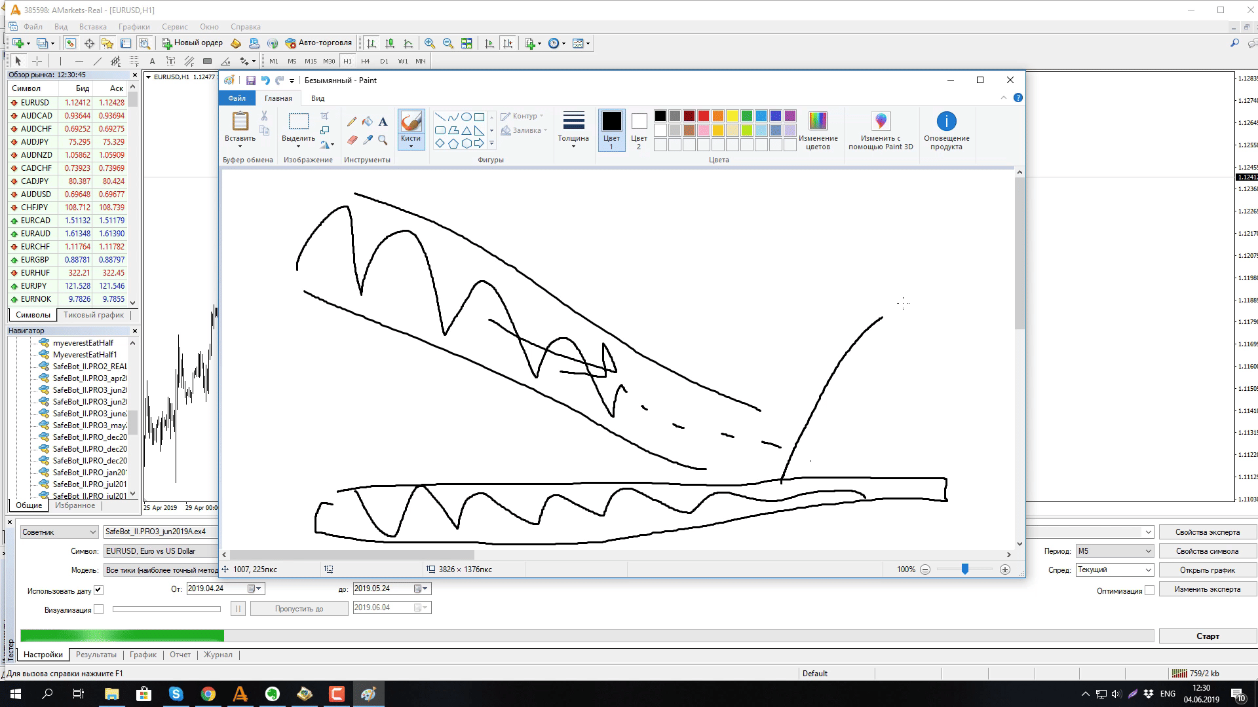Click the Paint zoom slider handle
The height and width of the screenshot is (707, 1258).
[964, 570]
